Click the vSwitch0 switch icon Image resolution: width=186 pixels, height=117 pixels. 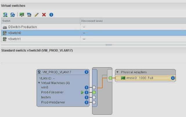[x=5, y=33]
